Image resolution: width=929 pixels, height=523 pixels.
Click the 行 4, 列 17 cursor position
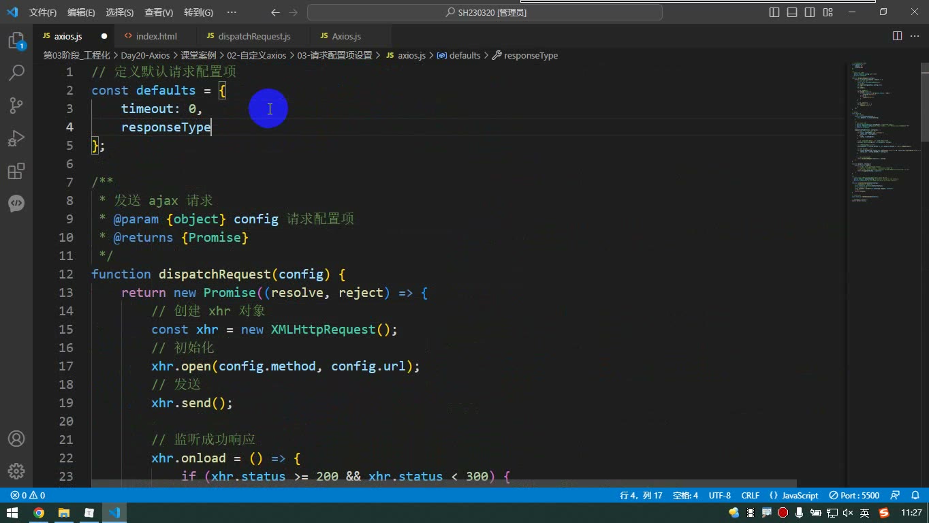641,496
